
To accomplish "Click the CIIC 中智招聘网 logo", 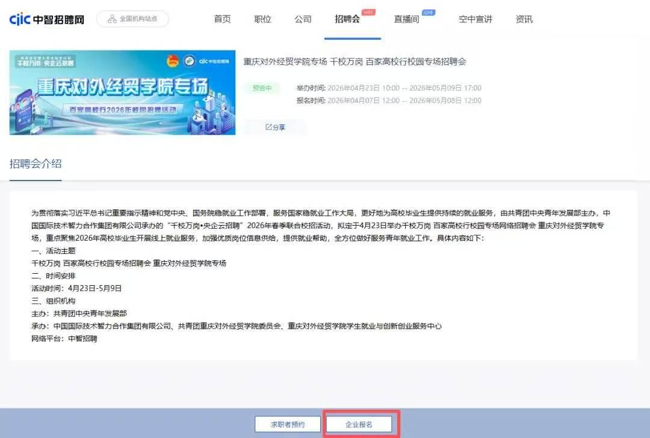I will coord(47,19).
